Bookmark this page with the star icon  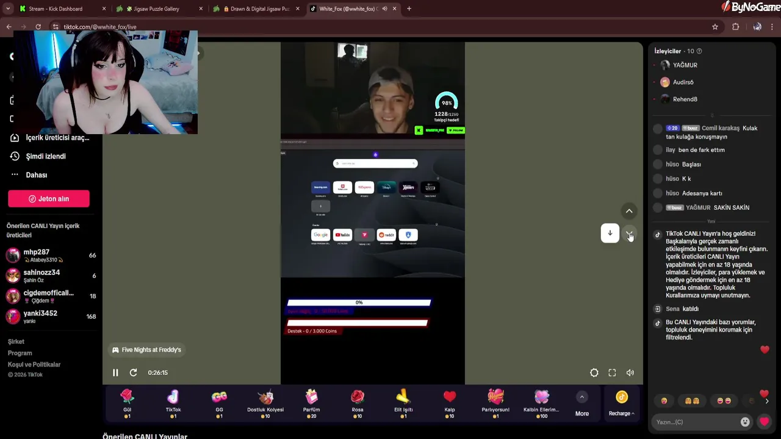coord(715,27)
